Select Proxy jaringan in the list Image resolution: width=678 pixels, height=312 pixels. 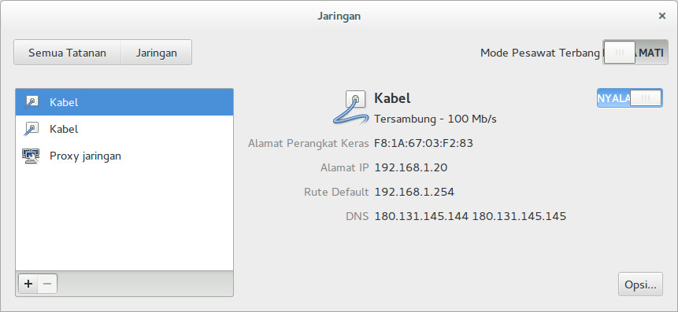124,156
